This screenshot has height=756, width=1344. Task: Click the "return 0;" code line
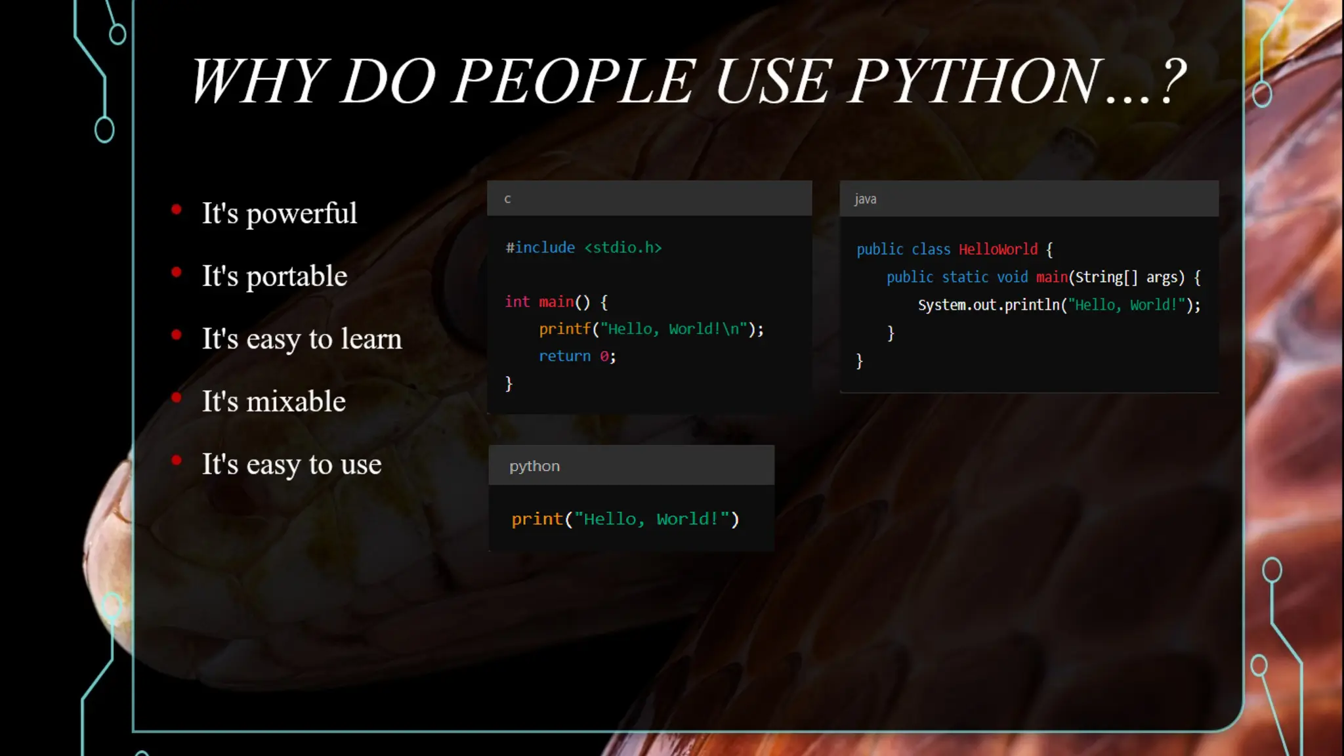coord(576,356)
